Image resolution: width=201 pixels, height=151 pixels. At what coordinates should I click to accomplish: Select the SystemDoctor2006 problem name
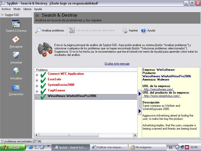click(61, 85)
